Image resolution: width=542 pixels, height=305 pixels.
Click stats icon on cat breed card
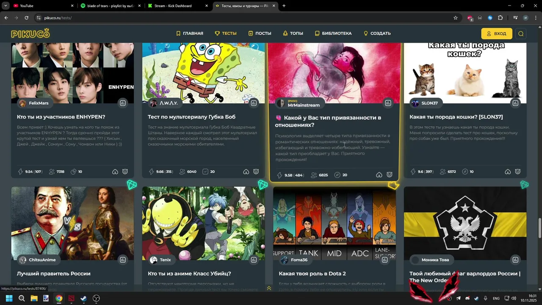coord(515,103)
